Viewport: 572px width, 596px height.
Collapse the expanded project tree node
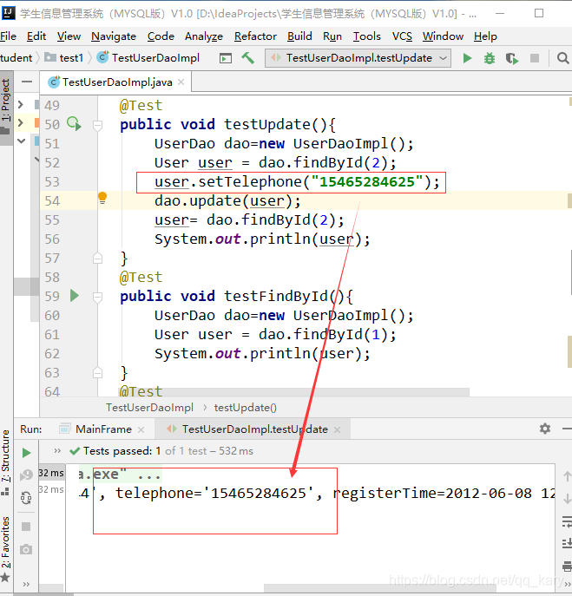click(22, 141)
